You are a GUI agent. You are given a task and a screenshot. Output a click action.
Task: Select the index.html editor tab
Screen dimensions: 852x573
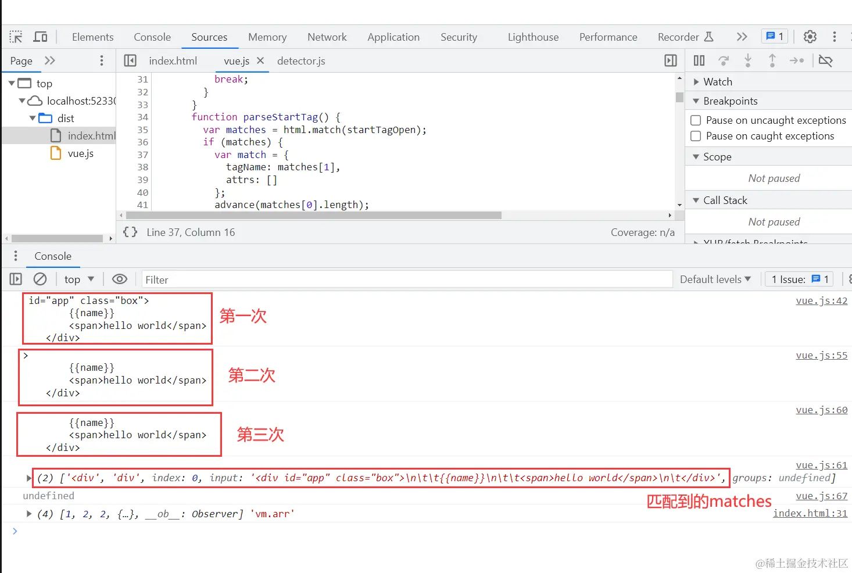tap(173, 60)
